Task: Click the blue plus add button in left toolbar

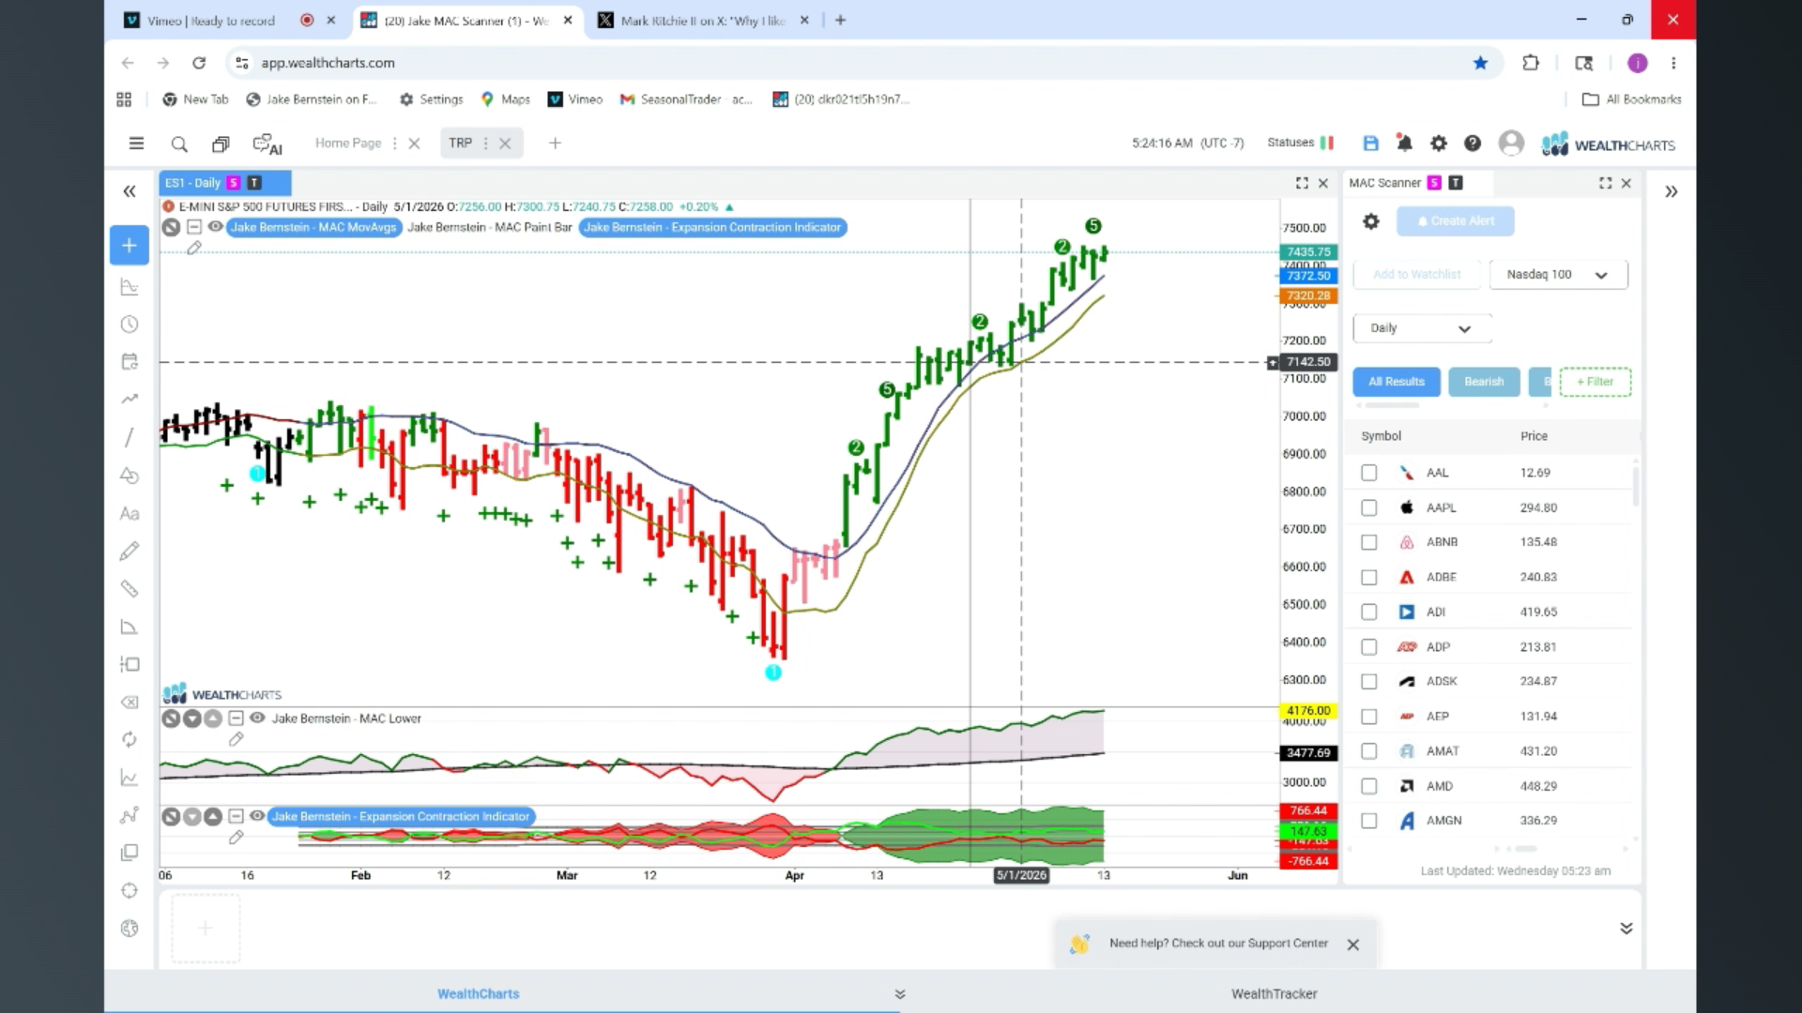Action: [x=130, y=246]
